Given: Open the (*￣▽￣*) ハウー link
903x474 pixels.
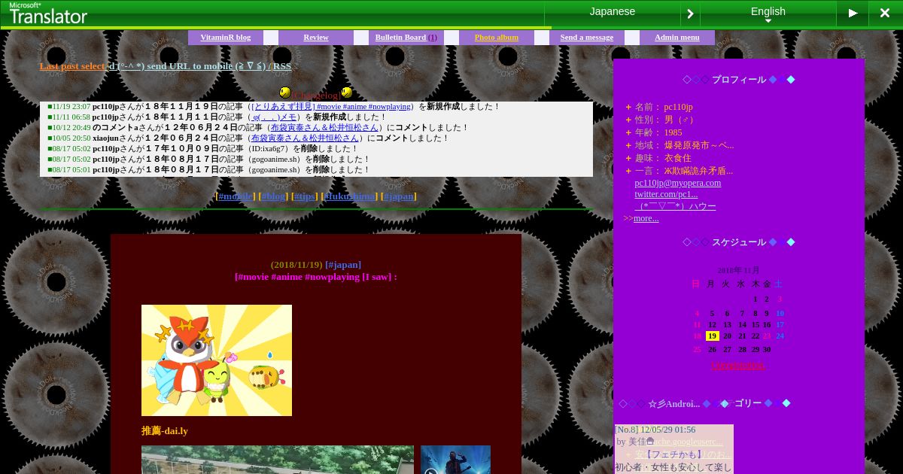Looking at the screenshot, I should coord(675,206).
